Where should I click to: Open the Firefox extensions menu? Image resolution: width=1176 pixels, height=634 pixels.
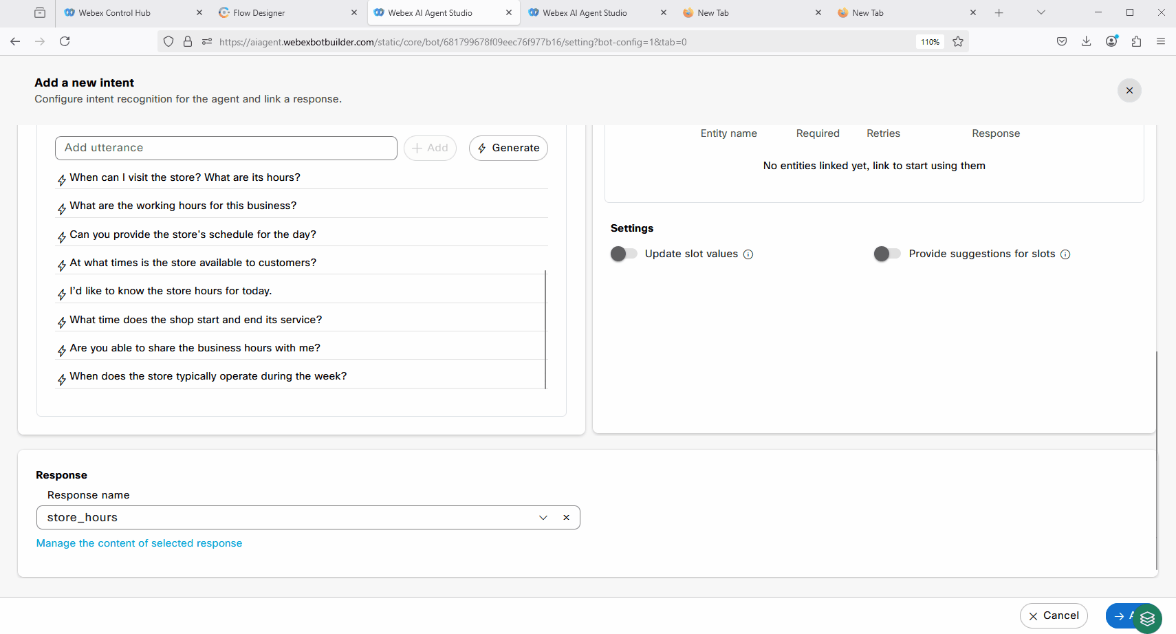coord(1136,42)
